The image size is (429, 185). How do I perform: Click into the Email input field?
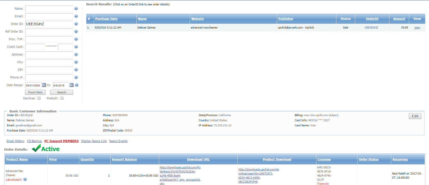tap(49, 16)
